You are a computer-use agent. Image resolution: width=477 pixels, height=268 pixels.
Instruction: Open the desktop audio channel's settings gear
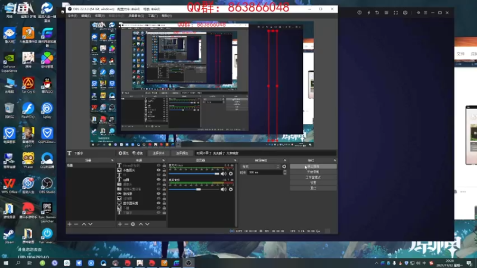(x=231, y=189)
